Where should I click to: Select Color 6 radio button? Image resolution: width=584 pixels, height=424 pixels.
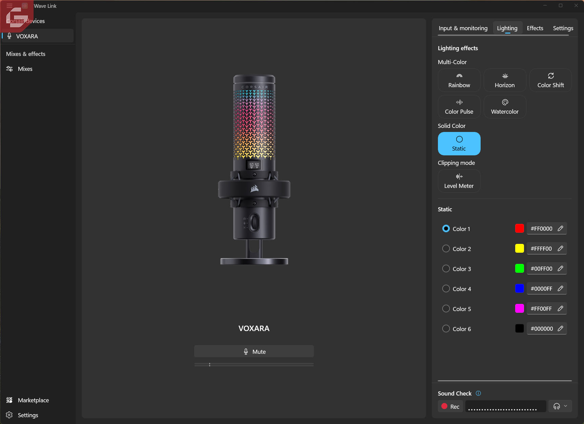[x=446, y=329]
